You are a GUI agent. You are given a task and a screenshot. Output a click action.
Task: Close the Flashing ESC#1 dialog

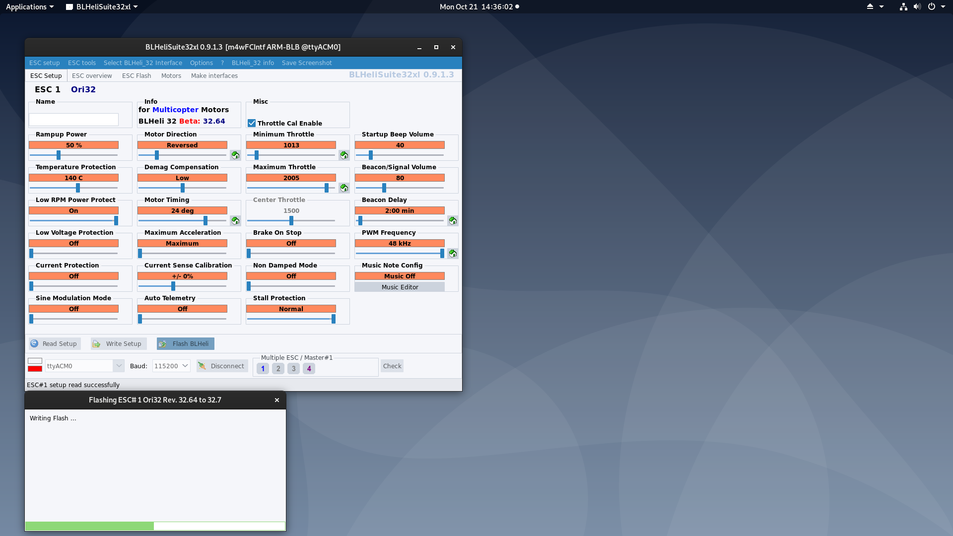[x=277, y=400]
